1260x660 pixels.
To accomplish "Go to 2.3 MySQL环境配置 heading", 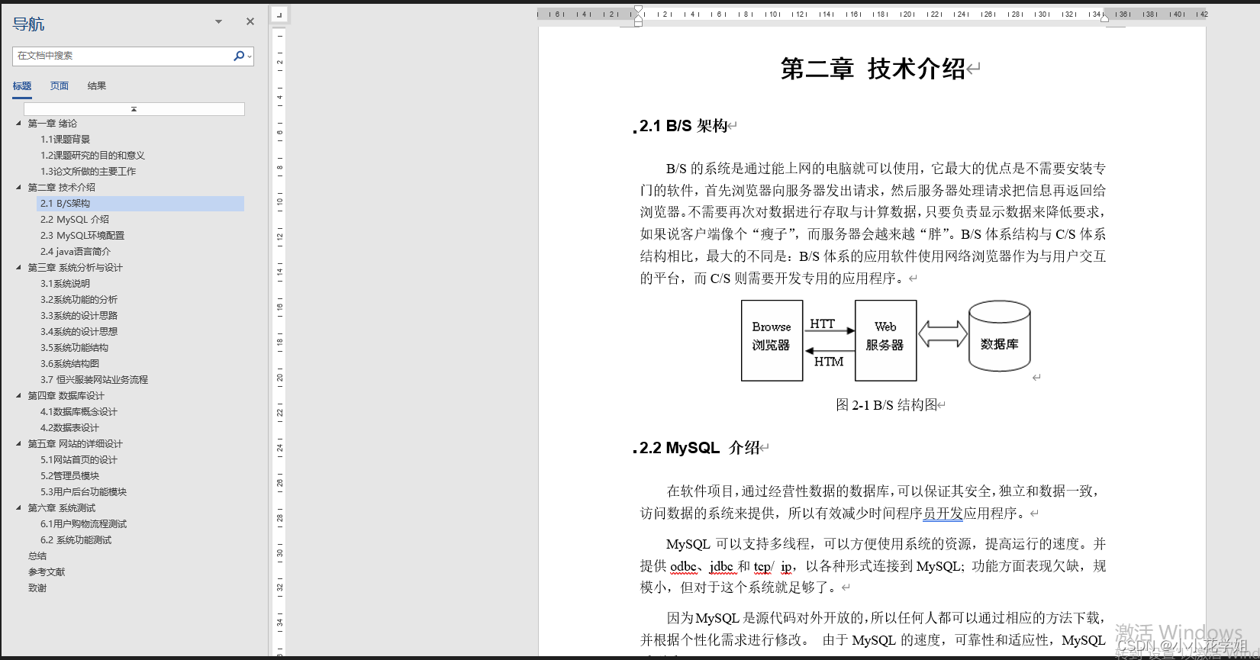I will pyautogui.click(x=82, y=236).
